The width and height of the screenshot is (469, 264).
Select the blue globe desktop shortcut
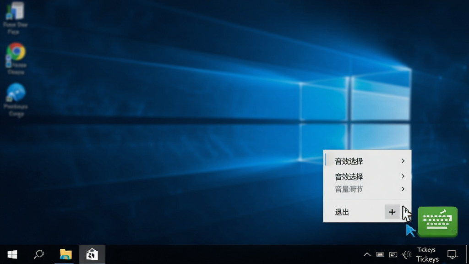pos(16,100)
